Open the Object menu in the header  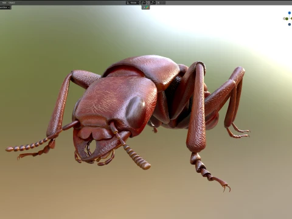(12, 2)
